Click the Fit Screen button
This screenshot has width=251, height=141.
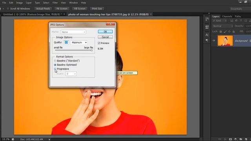tap(62, 9)
